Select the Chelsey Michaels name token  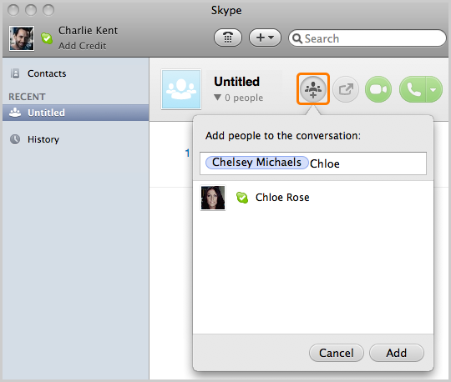coord(257,163)
